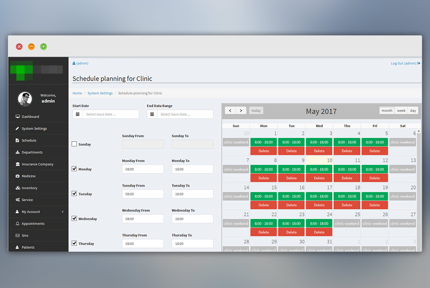Switch calendar to day view
The height and width of the screenshot is (288, 430).
pyautogui.click(x=413, y=110)
